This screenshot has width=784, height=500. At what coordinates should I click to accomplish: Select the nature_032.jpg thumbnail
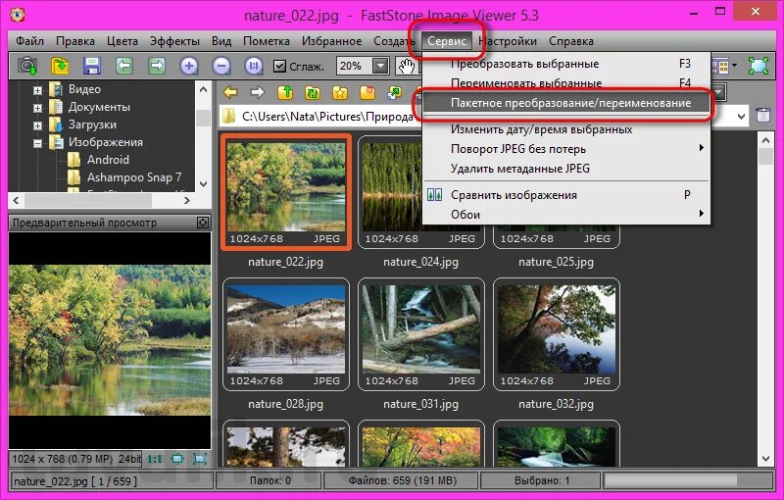556,334
